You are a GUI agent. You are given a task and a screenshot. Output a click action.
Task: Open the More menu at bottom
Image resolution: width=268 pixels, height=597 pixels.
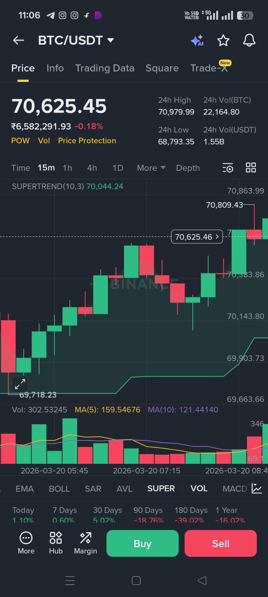pyautogui.click(x=26, y=543)
